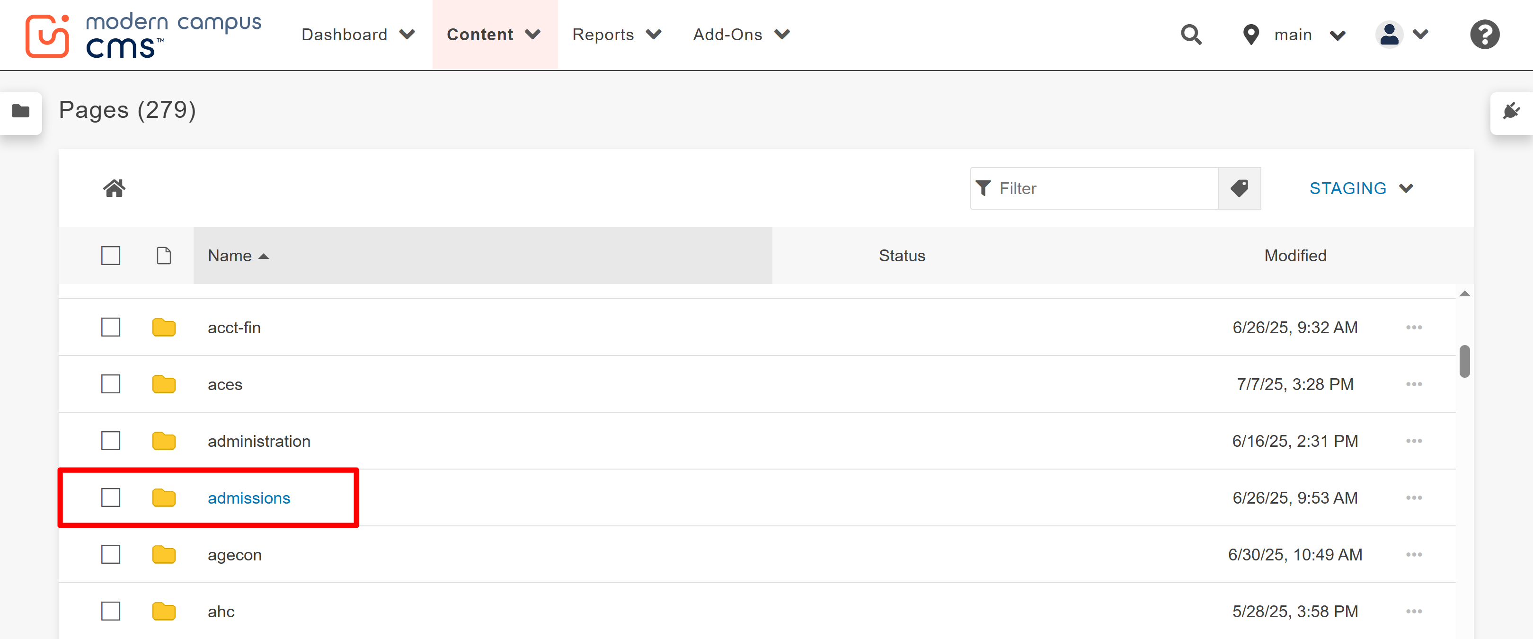Open the admissions folder link
Screen dimensions: 1533x639
[x=249, y=498]
